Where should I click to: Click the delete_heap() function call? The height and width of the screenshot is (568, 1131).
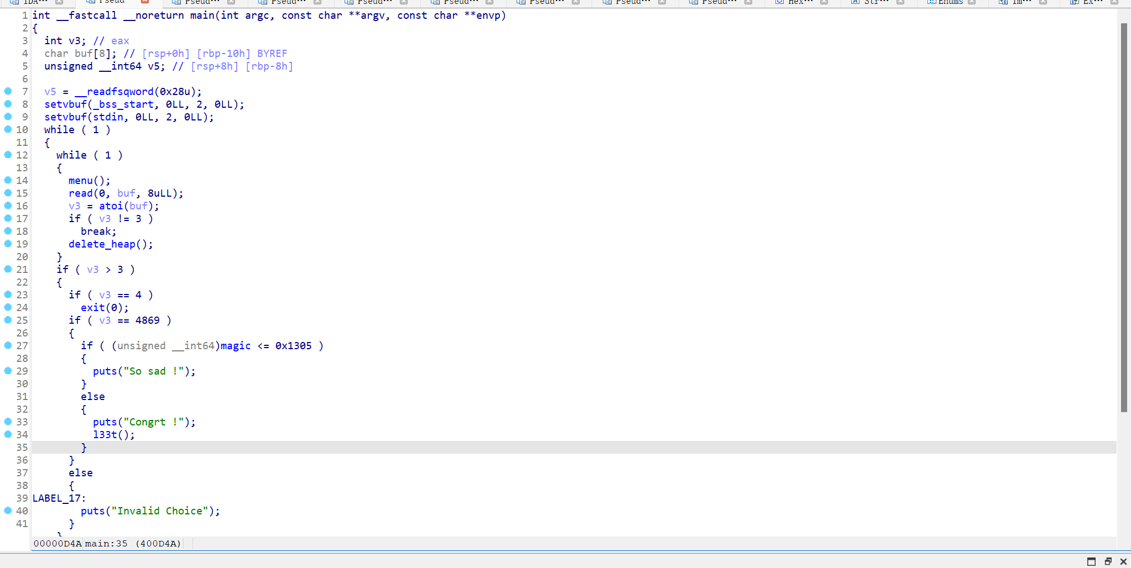pos(111,244)
